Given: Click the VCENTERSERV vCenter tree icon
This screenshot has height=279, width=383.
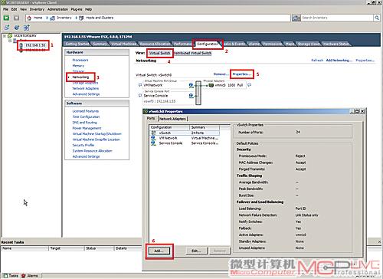Looking at the screenshot, I should pyautogui.click(x=10, y=36).
